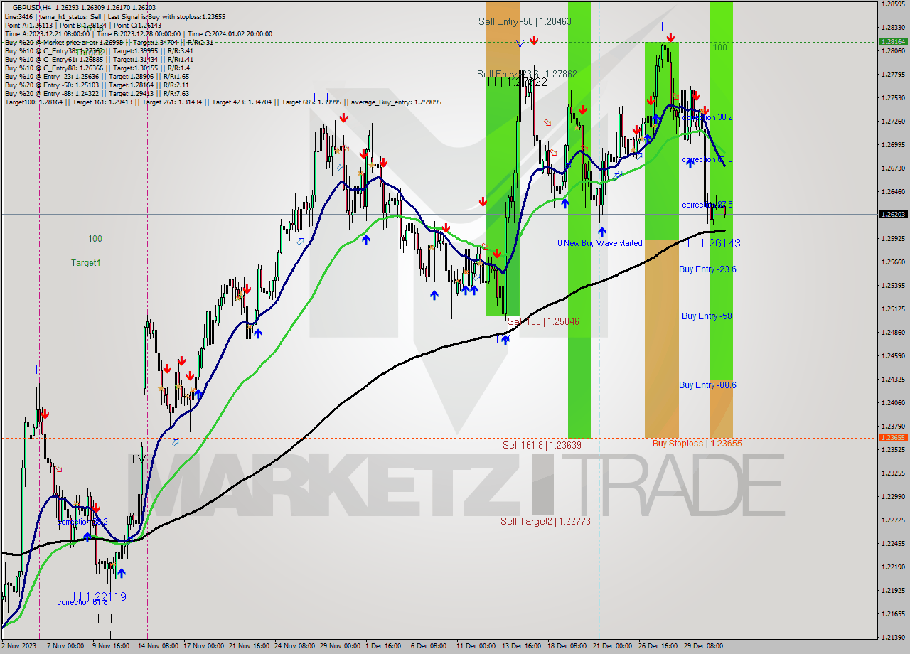
Task: Click the '6 Dec 08:00' date label
Action: click(x=429, y=646)
